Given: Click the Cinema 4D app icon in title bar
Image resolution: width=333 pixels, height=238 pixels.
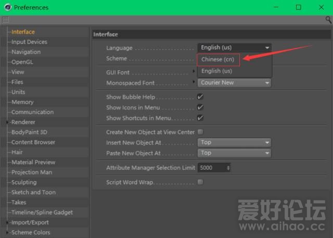Looking at the screenshot, I should [7, 7].
